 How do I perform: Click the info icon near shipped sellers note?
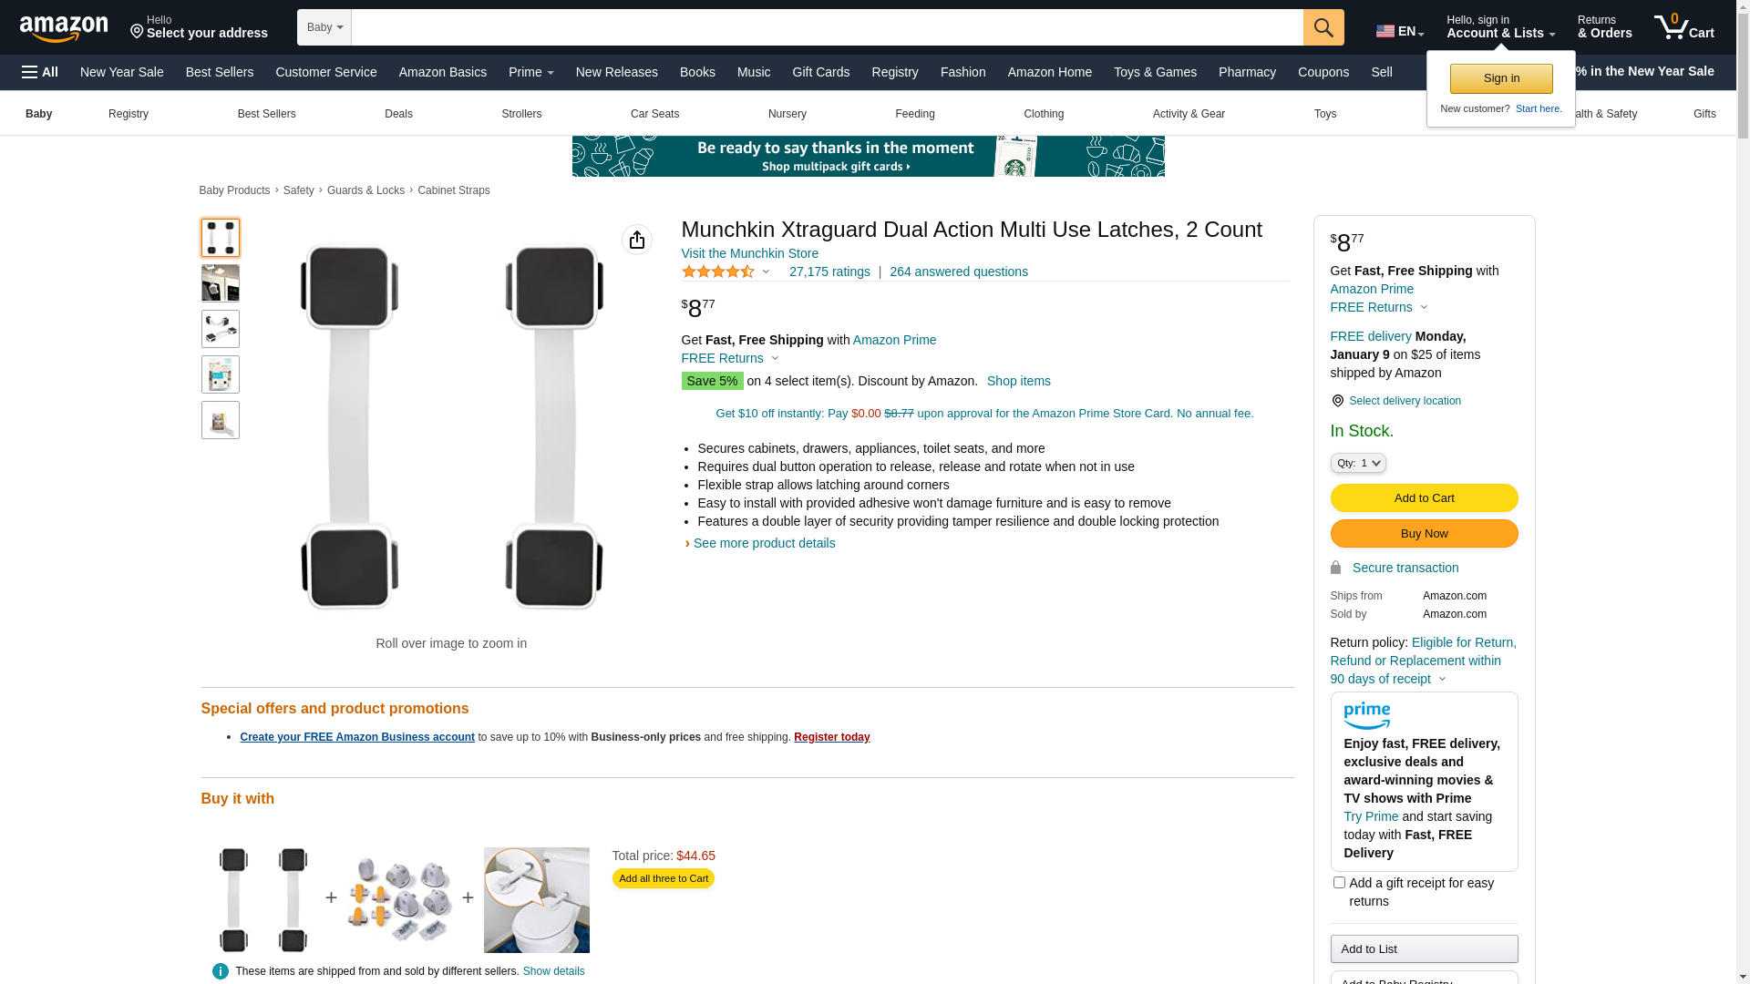tap(221, 971)
